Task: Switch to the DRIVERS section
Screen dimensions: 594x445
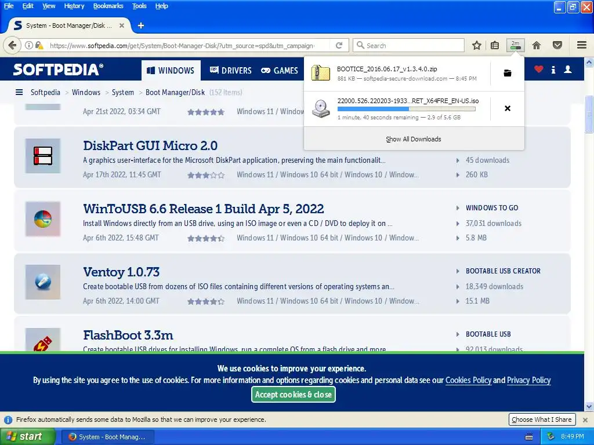Action: [231, 70]
